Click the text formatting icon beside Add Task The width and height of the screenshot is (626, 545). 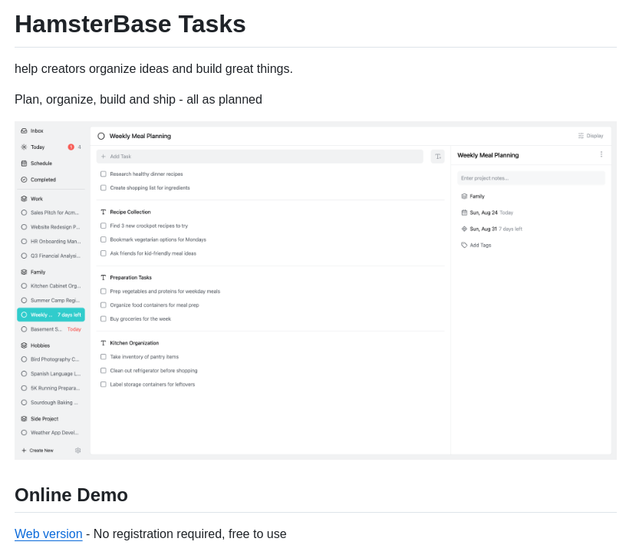[x=437, y=156]
